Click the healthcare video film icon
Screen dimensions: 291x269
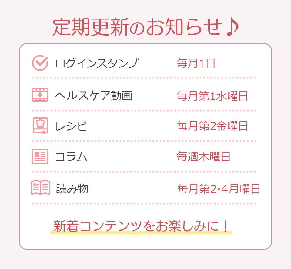[x=40, y=95]
